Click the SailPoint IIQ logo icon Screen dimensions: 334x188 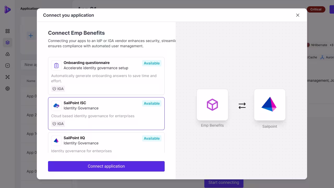(56, 141)
